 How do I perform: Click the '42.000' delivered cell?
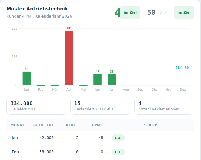46,138
